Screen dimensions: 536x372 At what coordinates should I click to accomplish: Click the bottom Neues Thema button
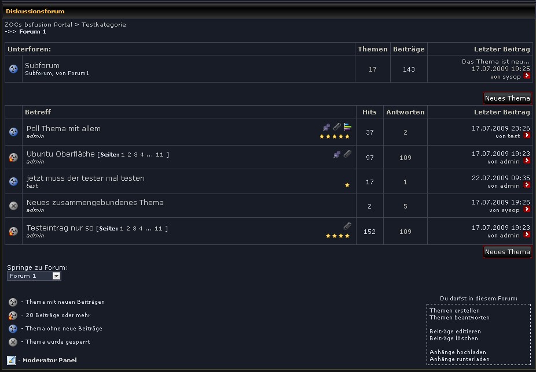[507, 252]
